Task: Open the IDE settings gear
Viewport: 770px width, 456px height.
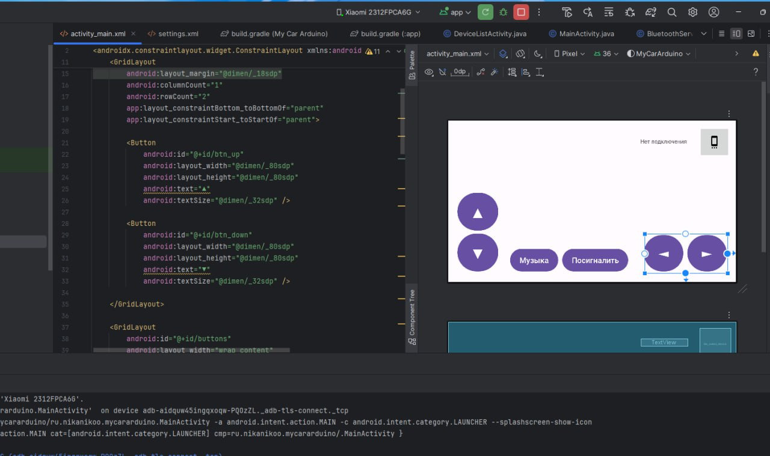Action: pyautogui.click(x=692, y=12)
